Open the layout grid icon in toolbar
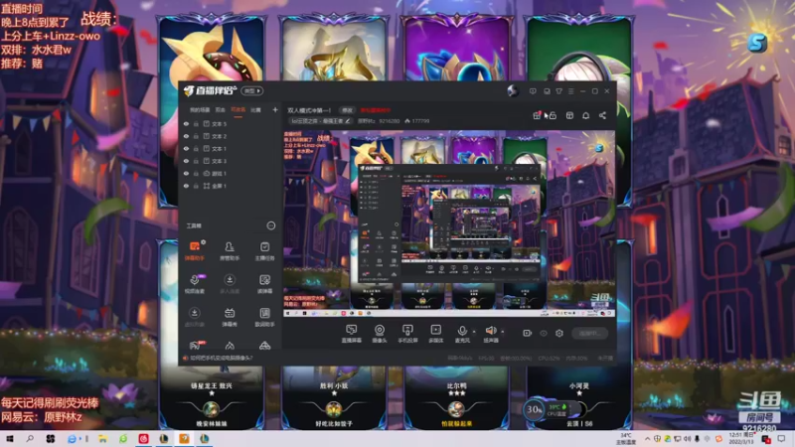The width and height of the screenshot is (795, 447). point(569,115)
